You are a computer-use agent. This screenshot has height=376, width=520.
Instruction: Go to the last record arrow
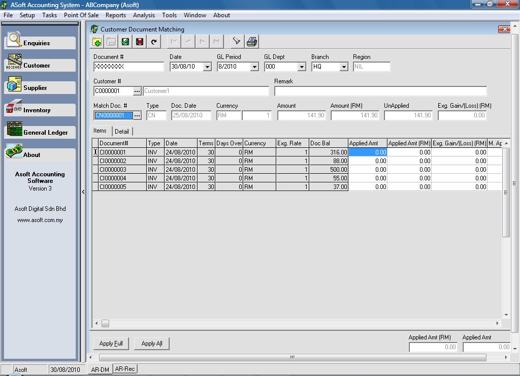[x=216, y=42]
